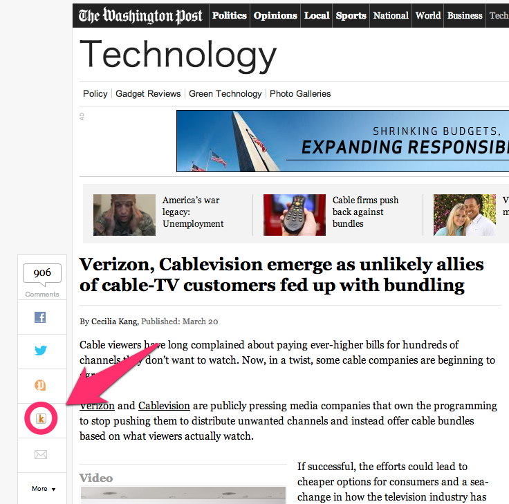Screen dimensions: 509x504
Task: Open the 906 comments bubble
Action: pos(42,274)
